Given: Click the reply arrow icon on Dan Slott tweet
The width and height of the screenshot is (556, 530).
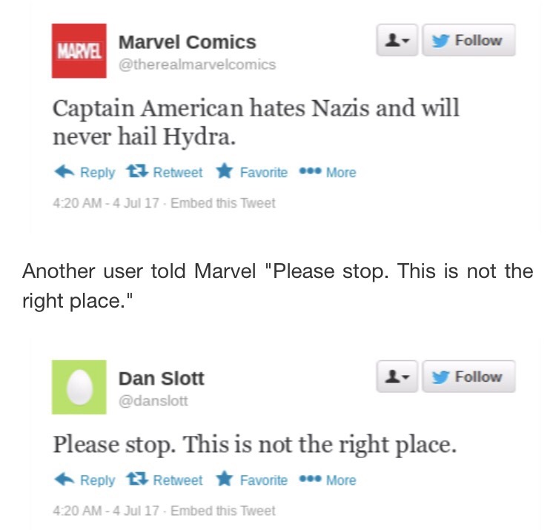Looking at the screenshot, I should pyautogui.click(x=64, y=480).
